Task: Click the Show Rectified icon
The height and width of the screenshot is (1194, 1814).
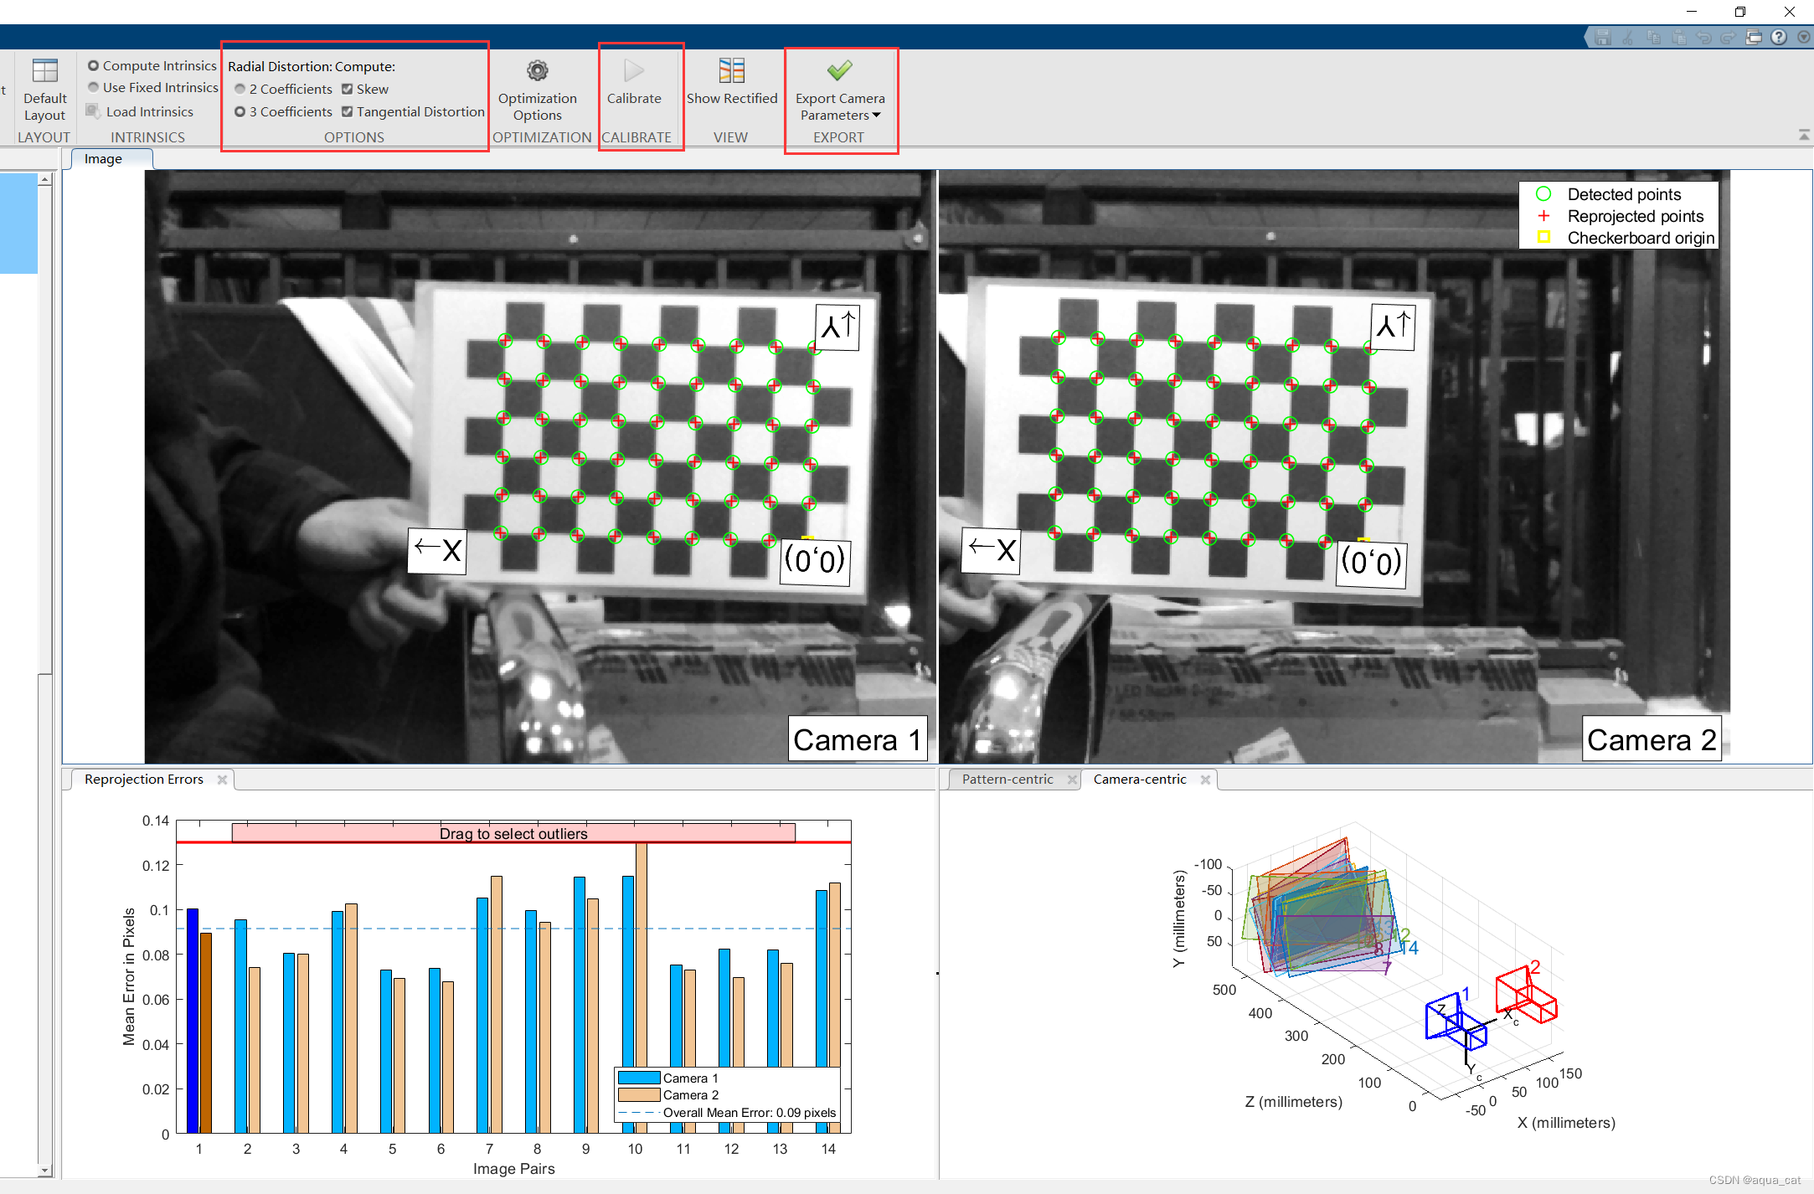Action: click(731, 71)
